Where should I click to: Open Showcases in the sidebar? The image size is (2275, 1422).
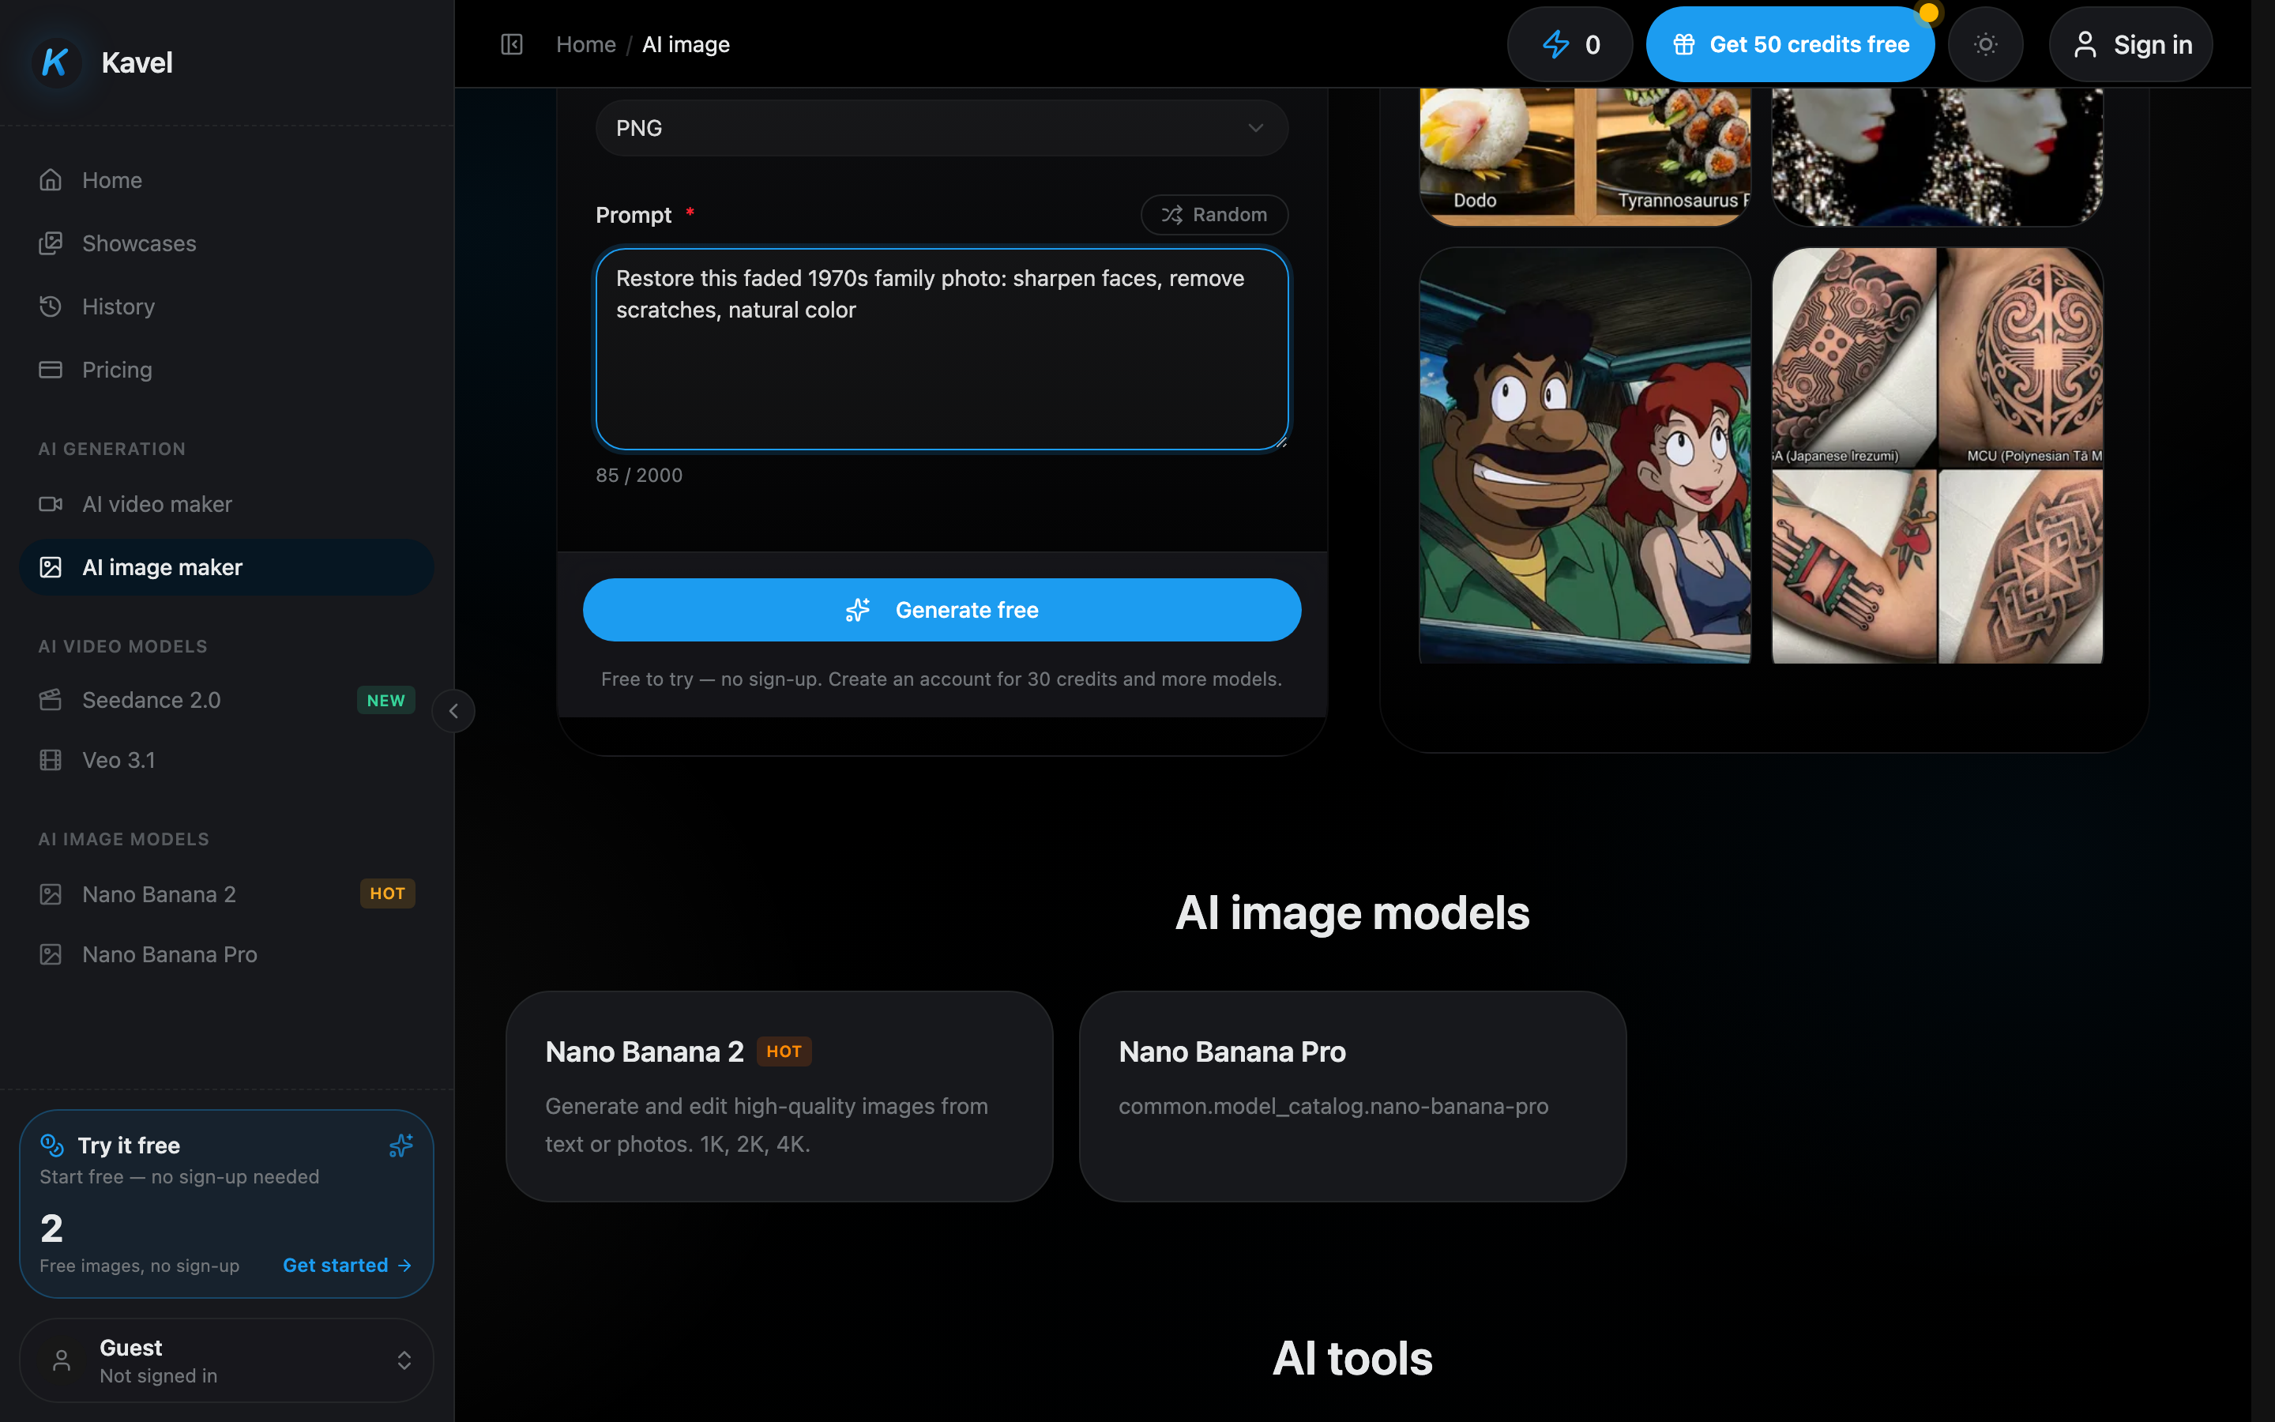coord(227,243)
